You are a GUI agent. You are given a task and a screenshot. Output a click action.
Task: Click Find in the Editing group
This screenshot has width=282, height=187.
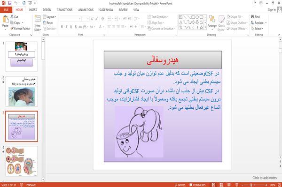pyautogui.click(x=255, y=17)
